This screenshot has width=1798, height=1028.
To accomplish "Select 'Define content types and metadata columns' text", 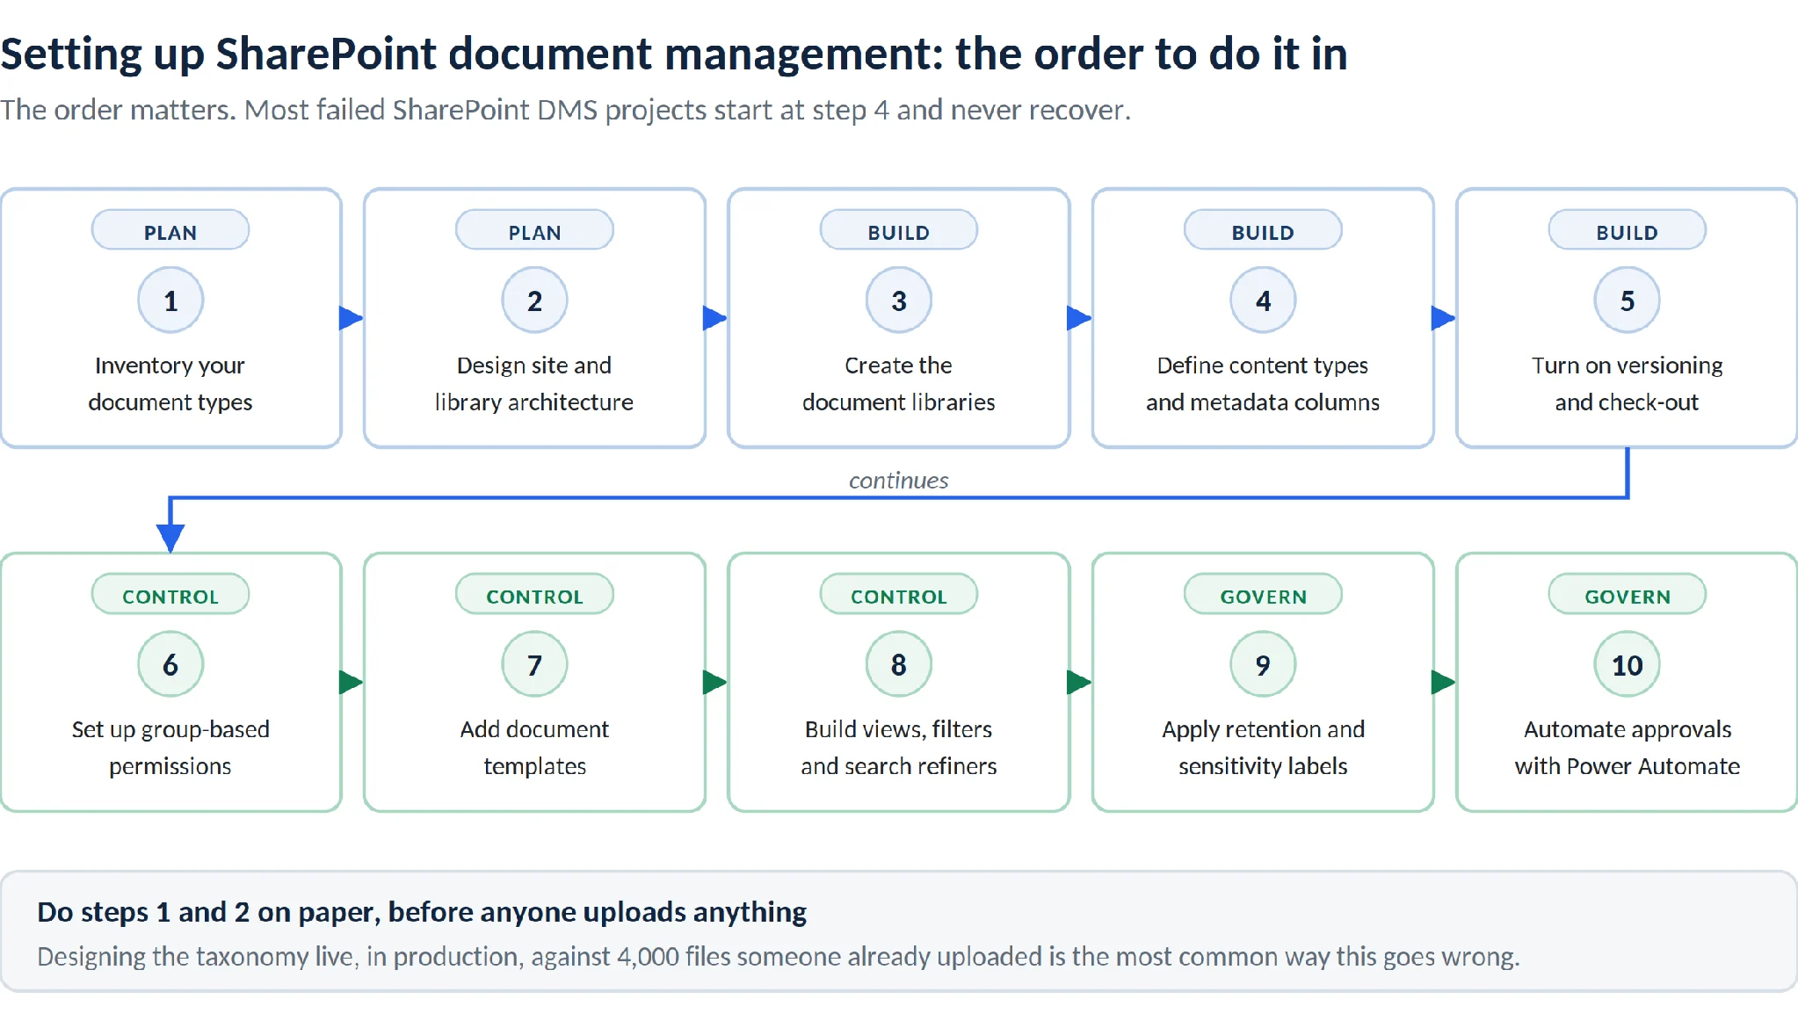I will click(x=1263, y=384).
